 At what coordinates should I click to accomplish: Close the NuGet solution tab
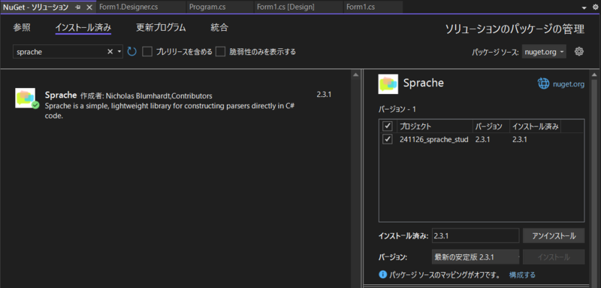89,8
